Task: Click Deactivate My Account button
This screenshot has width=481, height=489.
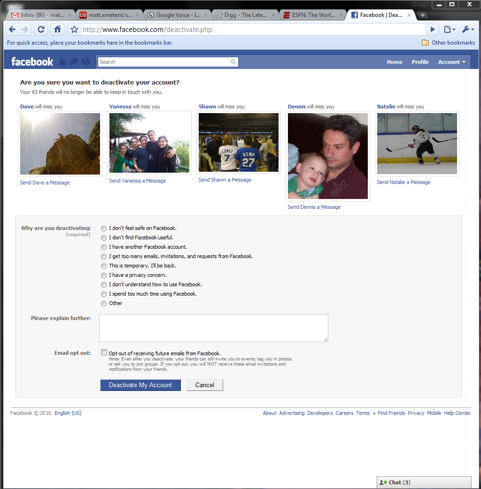Action: [140, 385]
